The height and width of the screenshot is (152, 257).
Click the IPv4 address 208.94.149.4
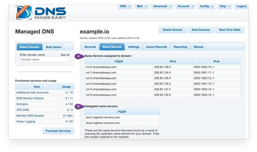(162, 95)
